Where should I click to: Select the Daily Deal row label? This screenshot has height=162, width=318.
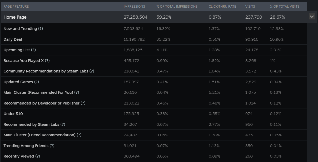(13, 39)
